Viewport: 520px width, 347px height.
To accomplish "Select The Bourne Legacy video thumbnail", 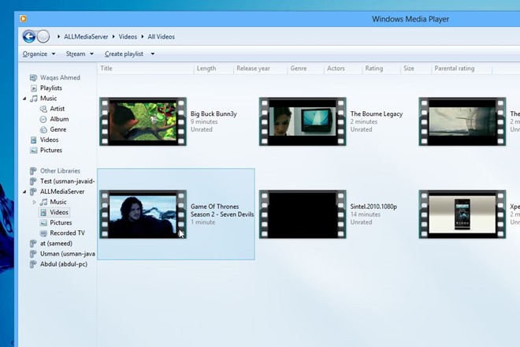I will tap(303, 121).
